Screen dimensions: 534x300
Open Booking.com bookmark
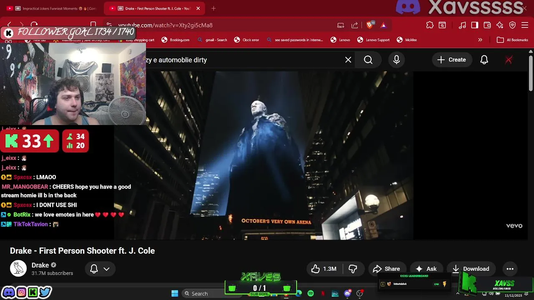[175, 40]
